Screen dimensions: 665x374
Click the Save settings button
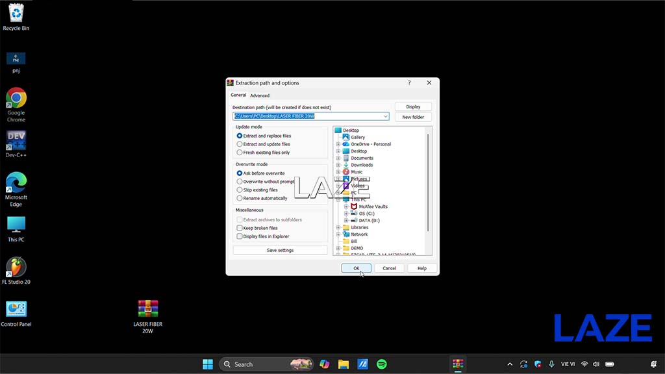(x=280, y=250)
